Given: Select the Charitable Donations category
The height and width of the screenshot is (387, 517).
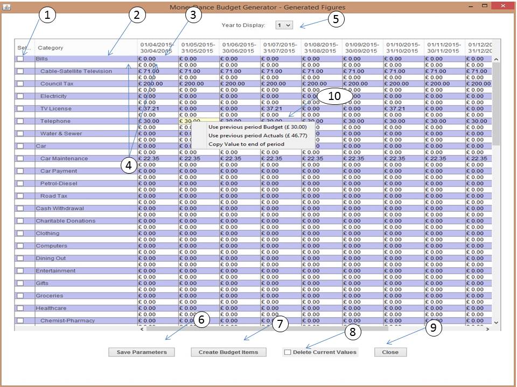Looking at the screenshot, I should 66,221.
